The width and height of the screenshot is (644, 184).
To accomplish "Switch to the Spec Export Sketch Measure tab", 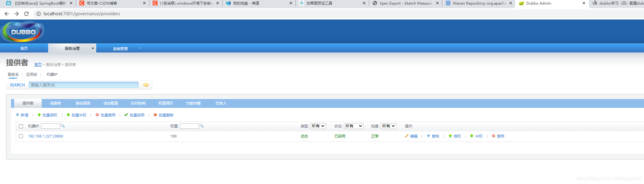I will click(x=406, y=3).
